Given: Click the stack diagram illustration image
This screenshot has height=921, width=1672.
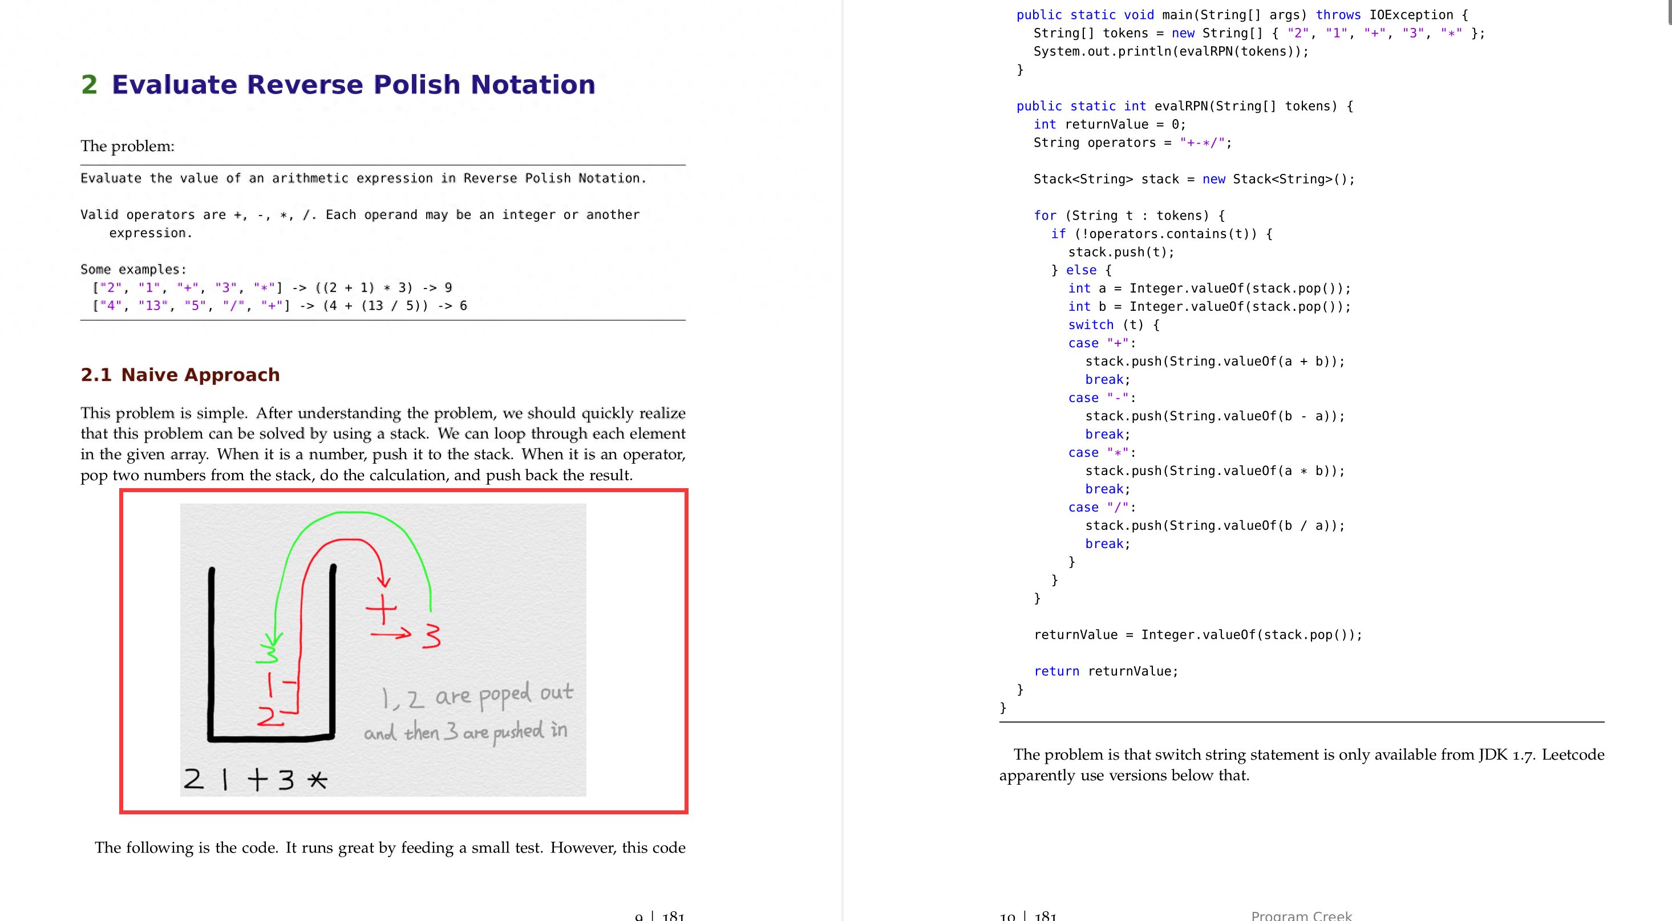Looking at the screenshot, I should (x=383, y=650).
